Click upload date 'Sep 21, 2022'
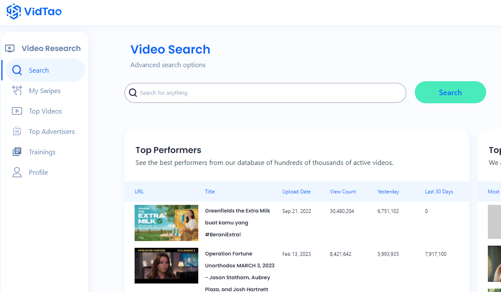501x292 pixels. pyautogui.click(x=296, y=211)
